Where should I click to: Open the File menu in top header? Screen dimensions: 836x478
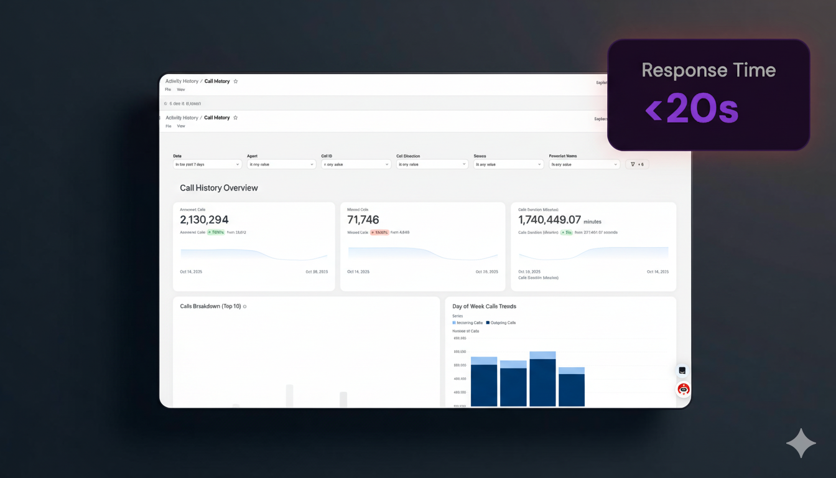(x=168, y=90)
